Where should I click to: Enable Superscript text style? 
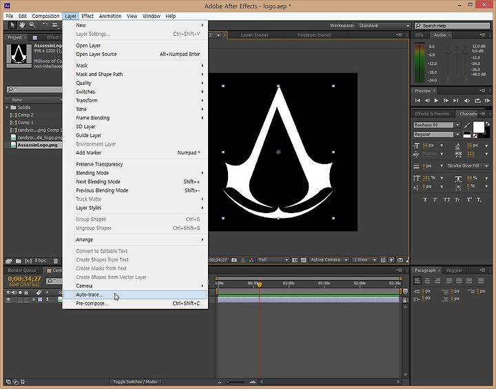click(x=469, y=199)
